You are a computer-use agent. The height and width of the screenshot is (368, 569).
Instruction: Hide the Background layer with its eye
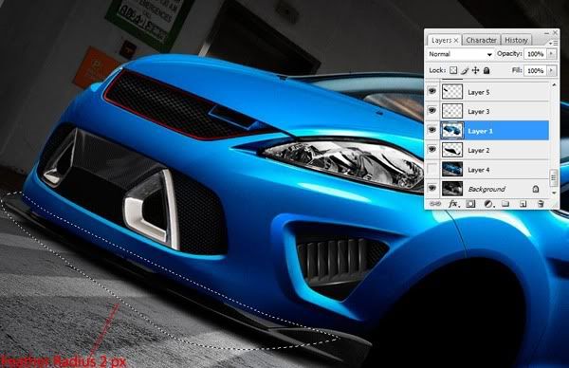click(432, 189)
